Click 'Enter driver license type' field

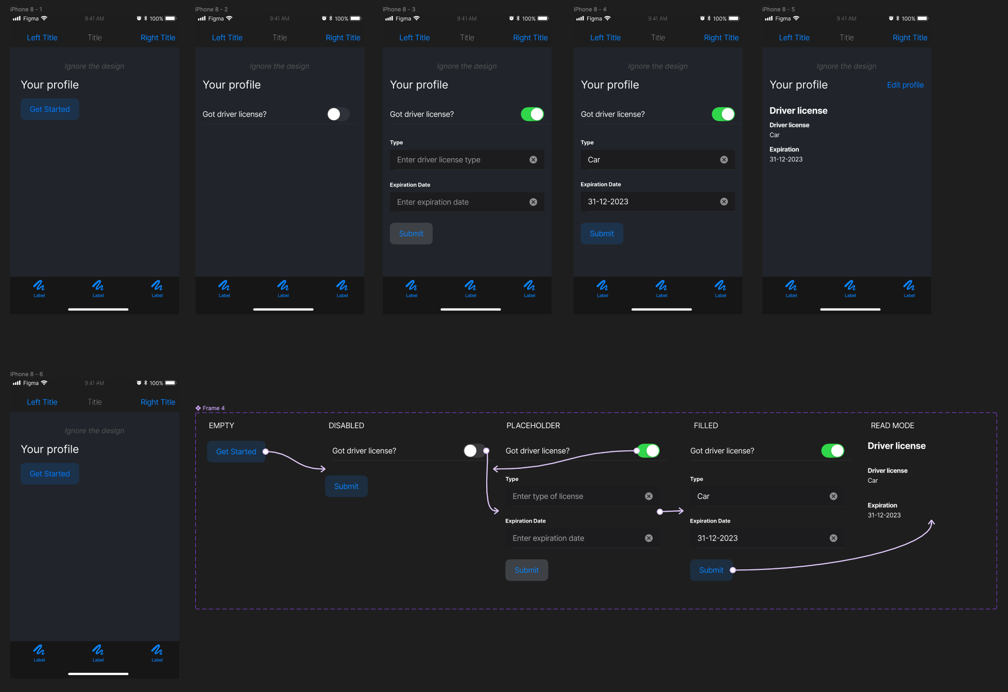pyautogui.click(x=467, y=160)
